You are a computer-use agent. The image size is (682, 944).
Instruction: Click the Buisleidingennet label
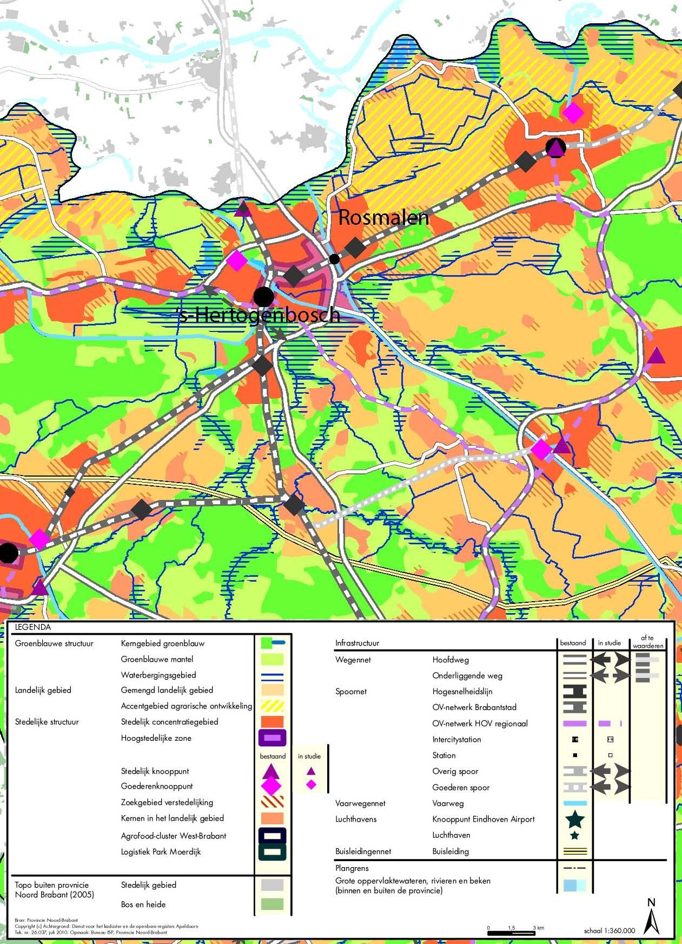pyautogui.click(x=363, y=851)
